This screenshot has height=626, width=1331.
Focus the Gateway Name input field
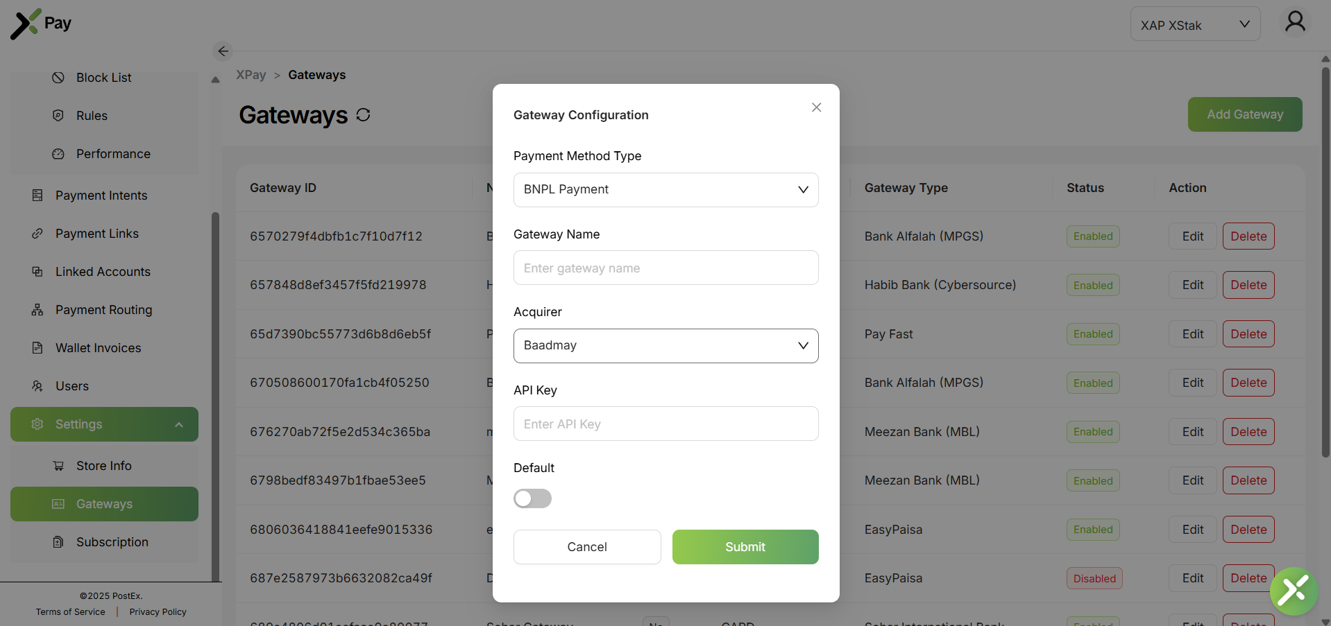(x=665, y=268)
